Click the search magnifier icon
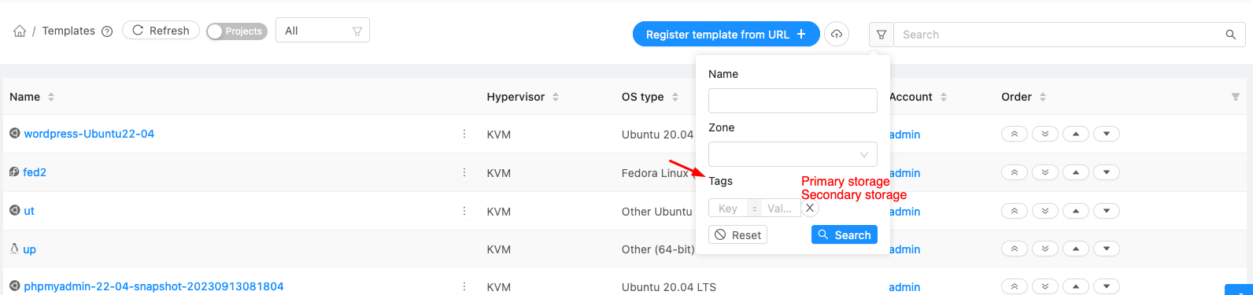 tap(1231, 35)
